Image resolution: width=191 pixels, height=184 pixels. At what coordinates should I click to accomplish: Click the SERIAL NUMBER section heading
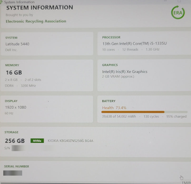[x=17, y=166]
